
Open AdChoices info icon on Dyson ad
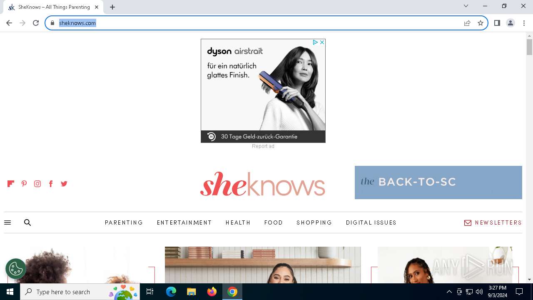[x=315, y=42]
